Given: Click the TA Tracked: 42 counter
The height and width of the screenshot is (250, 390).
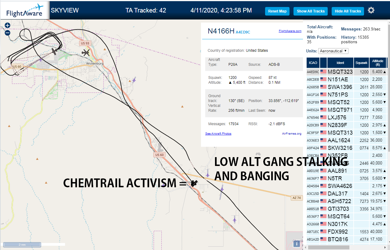Looking at the screenshot, I should [146, 10].
